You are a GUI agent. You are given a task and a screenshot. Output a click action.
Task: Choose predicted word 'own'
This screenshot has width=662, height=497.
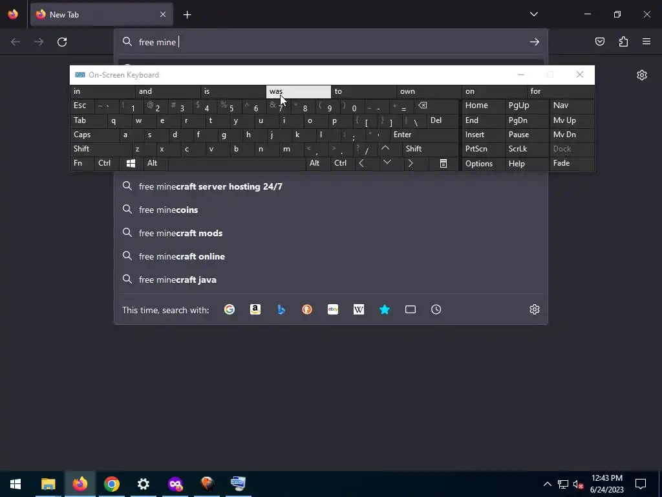[x=429, y=91]
